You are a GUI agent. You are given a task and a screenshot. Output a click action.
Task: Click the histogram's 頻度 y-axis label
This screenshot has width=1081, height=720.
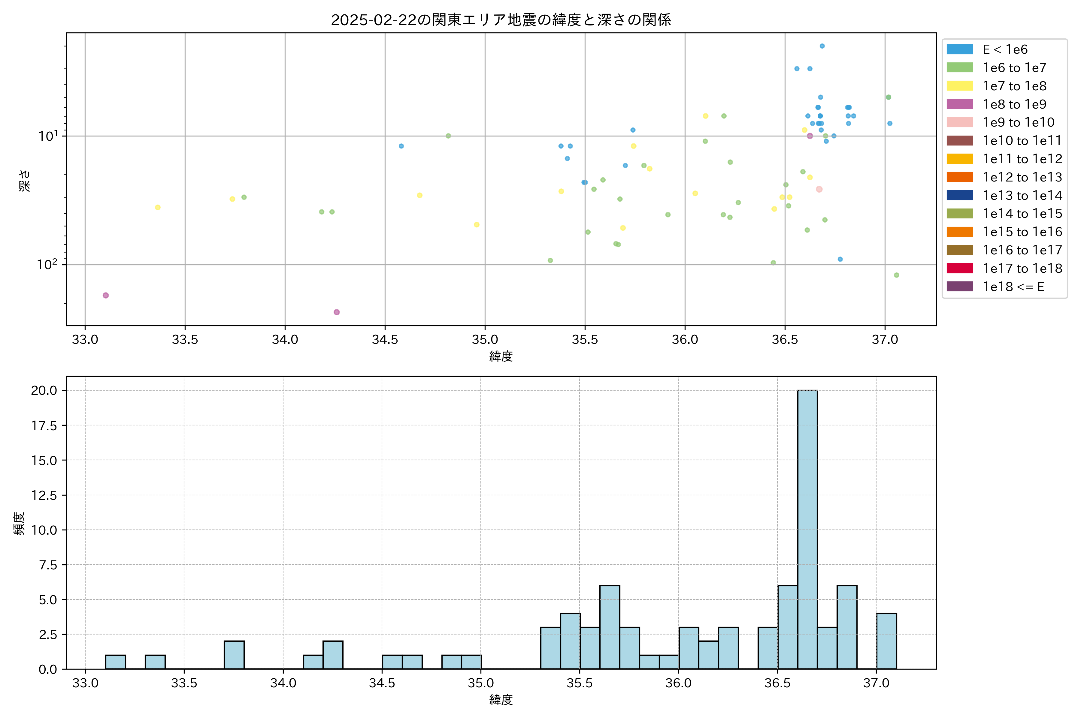coord(19,523)
